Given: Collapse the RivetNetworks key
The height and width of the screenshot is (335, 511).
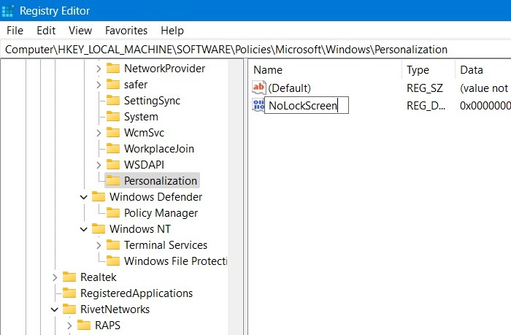Looking at the screenshot, I should (x=55, y=309).
